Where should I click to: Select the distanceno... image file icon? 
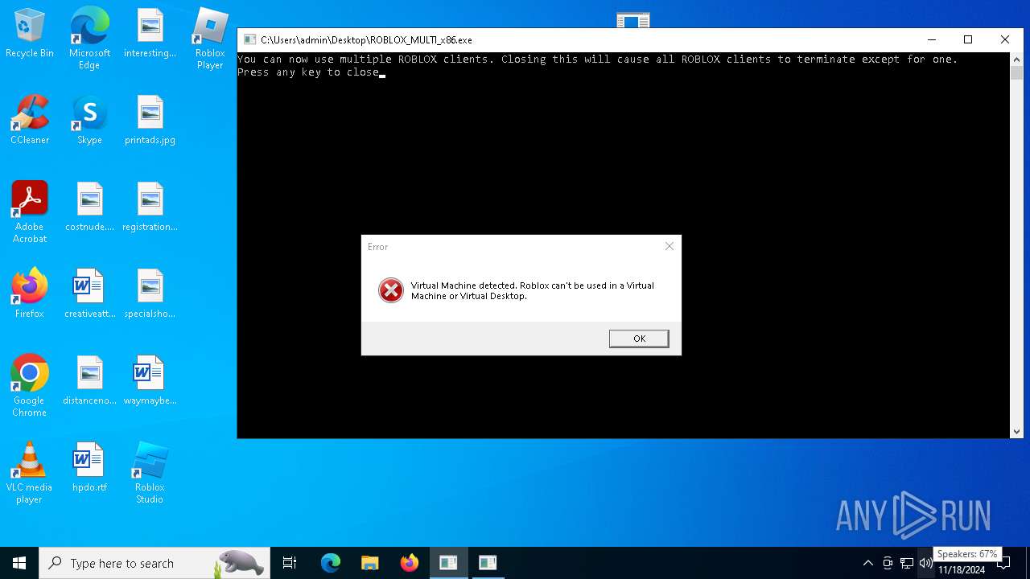[x=89, y=381]
